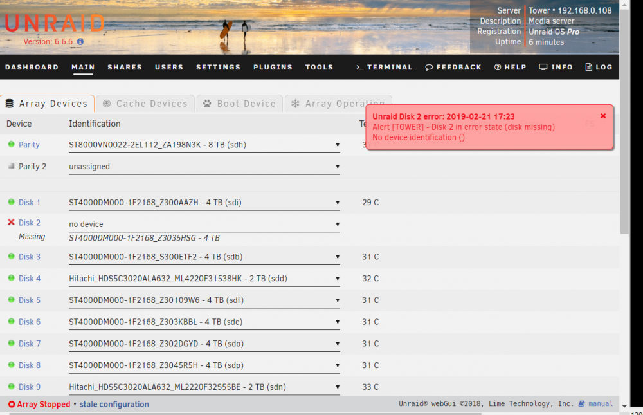Open the Feedback dialog
The height and width of the screenshot is (415, 643).
[453, 67]
